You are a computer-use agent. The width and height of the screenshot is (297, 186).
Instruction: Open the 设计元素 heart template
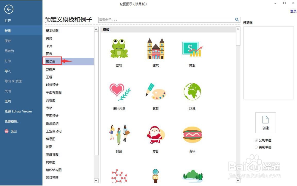point(120,92)
